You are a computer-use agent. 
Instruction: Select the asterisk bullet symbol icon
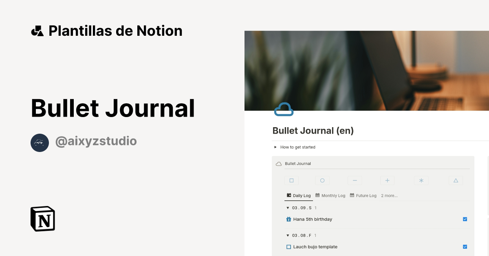(x=421, y=180)
